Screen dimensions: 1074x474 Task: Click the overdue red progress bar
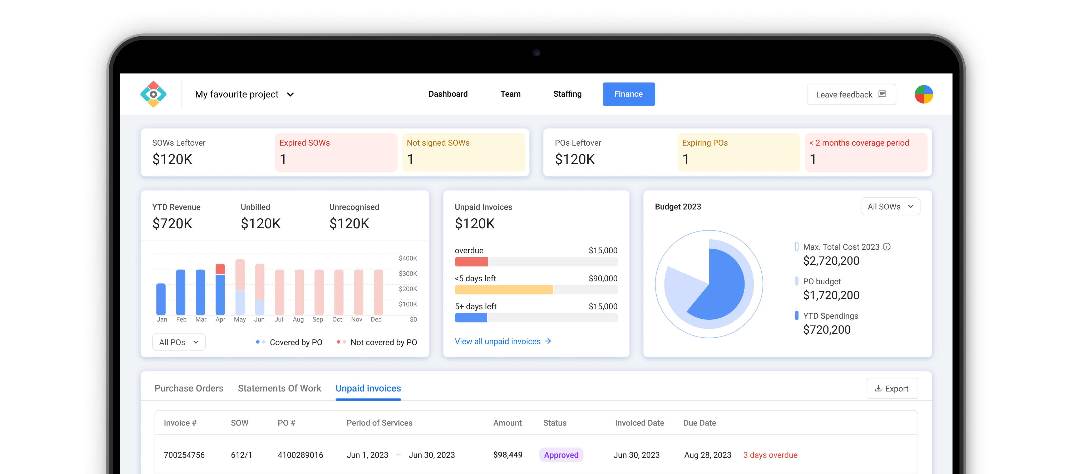pos(471,262)
